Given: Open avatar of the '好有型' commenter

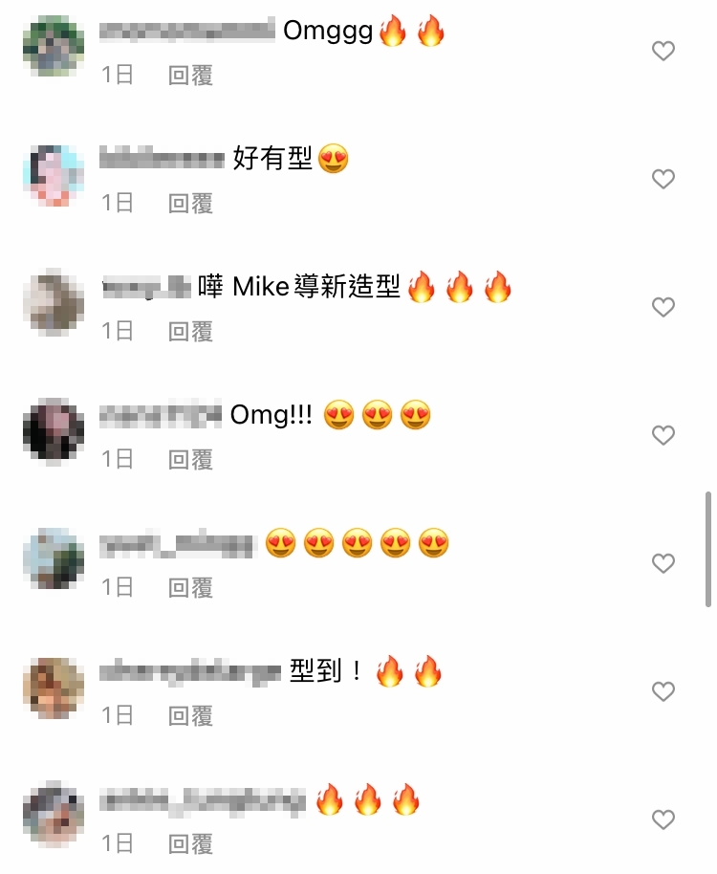Looking at the screenshot, I should 54,176.
